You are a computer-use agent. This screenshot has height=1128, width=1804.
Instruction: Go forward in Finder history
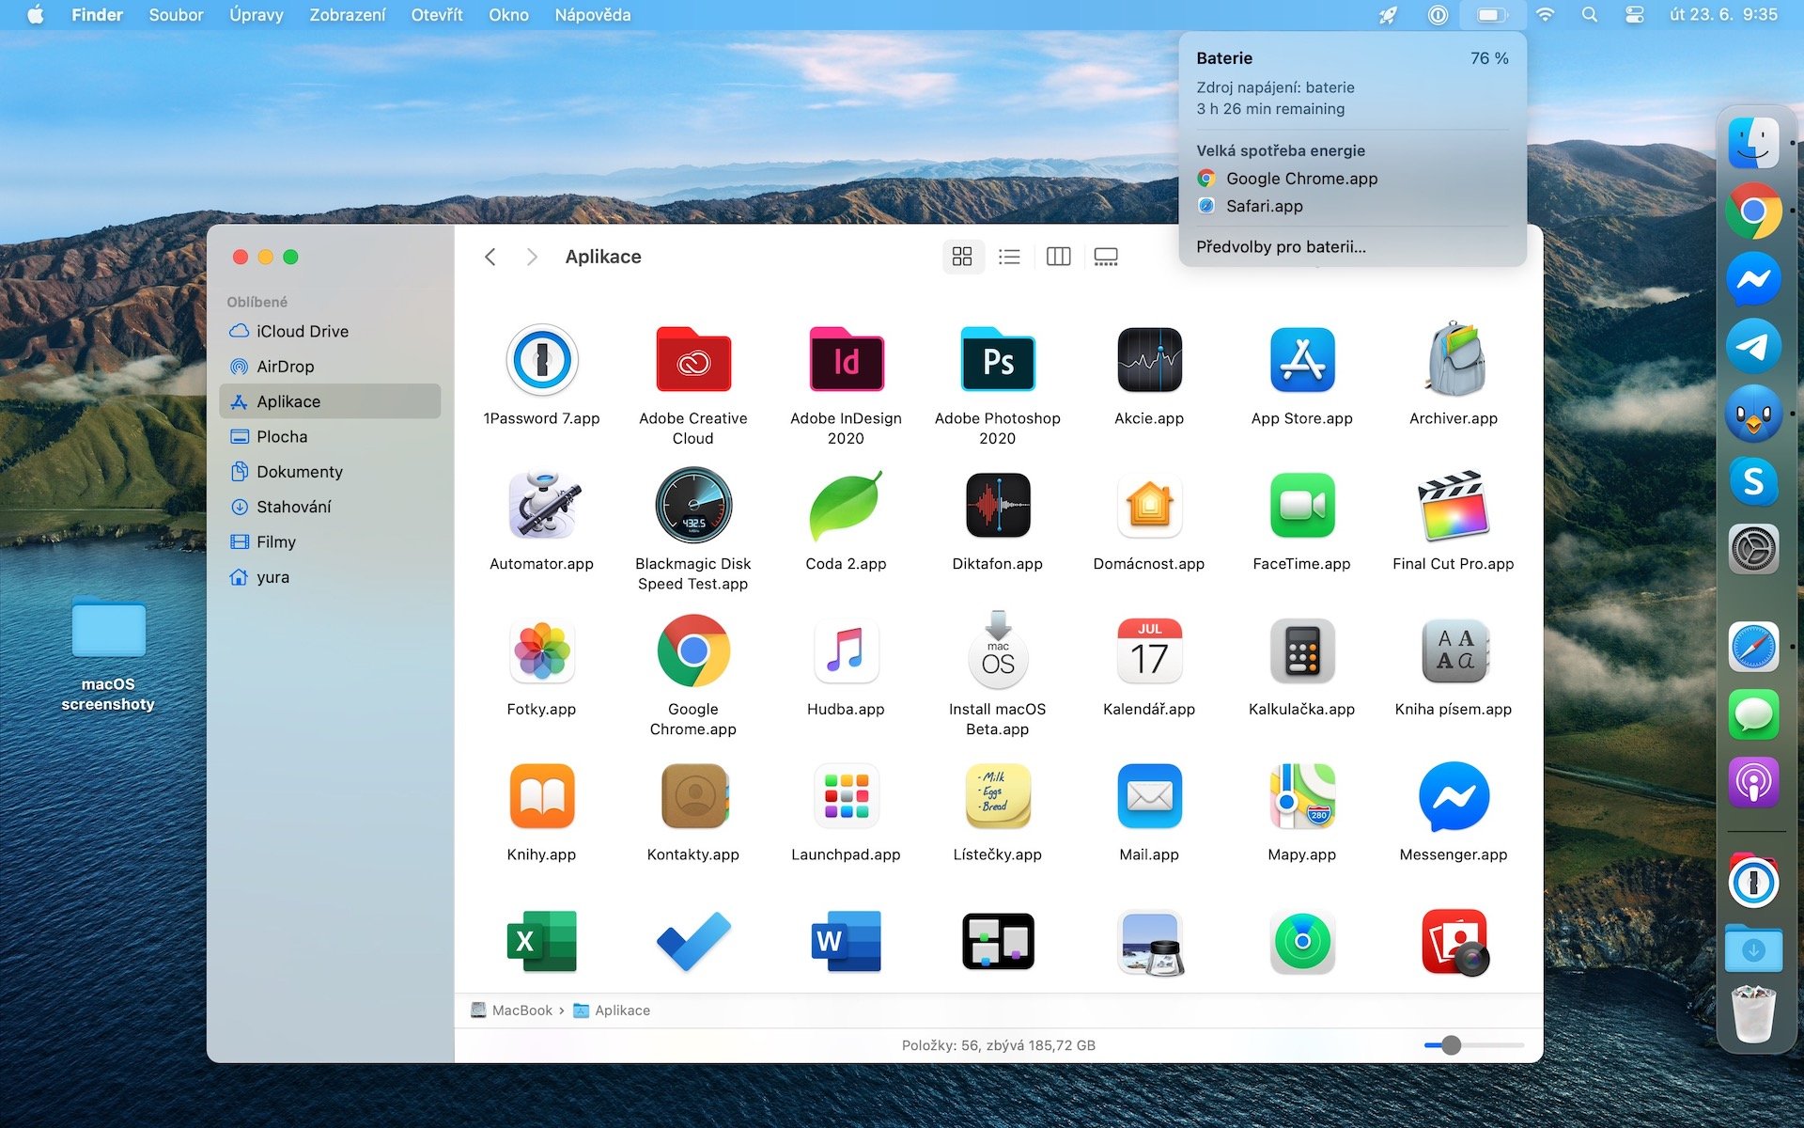click(x=532, y=257)
